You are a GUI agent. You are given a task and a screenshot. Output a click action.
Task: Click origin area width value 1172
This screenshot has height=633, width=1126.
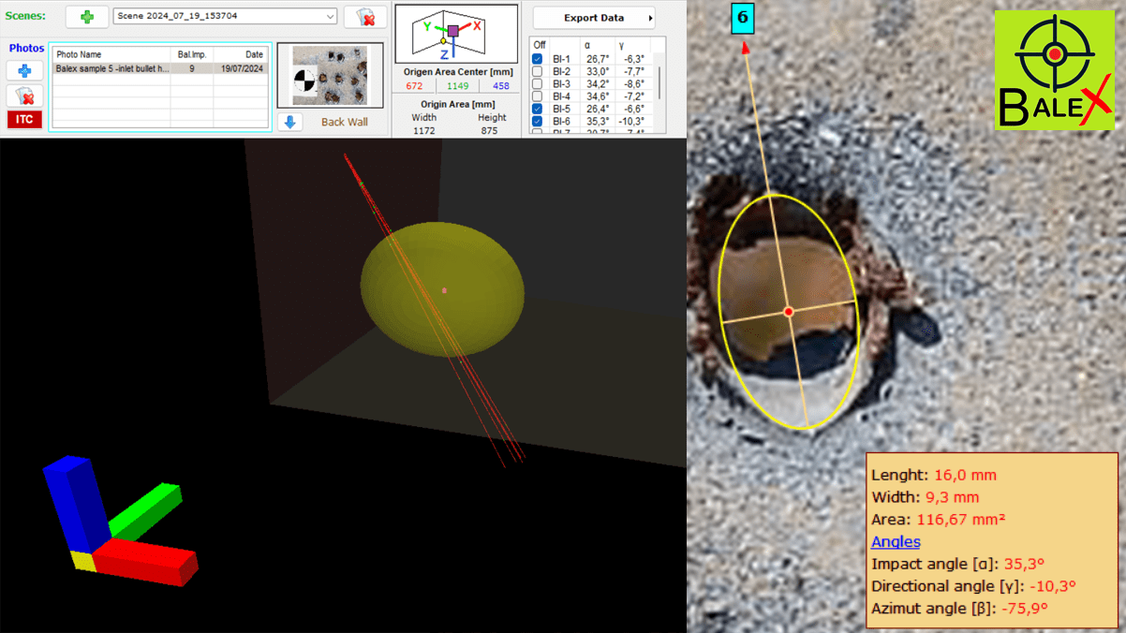tap(423, 131)
